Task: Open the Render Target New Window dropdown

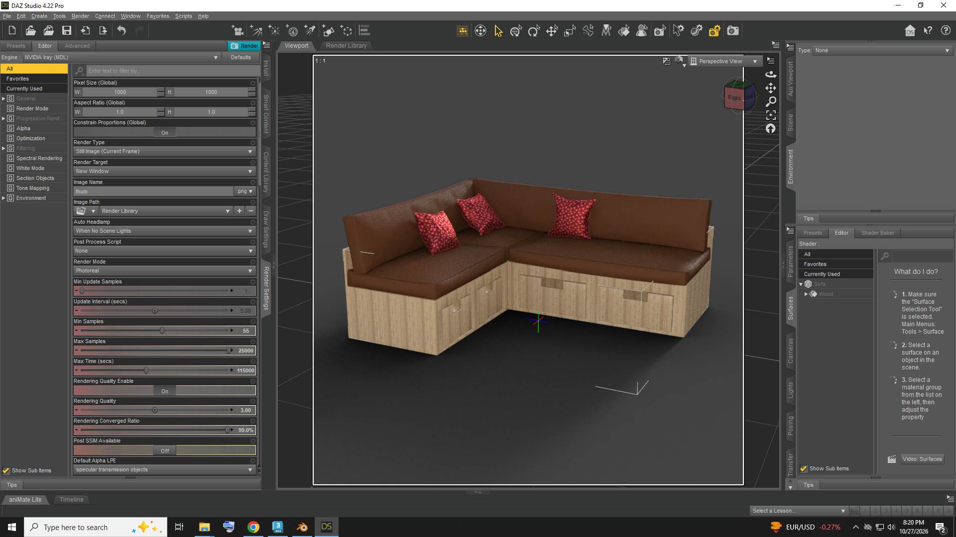Action: (164, 172)
